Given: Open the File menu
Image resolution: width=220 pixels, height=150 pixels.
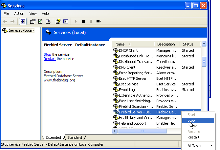Looking at the screenshot, I should [6, 14].
